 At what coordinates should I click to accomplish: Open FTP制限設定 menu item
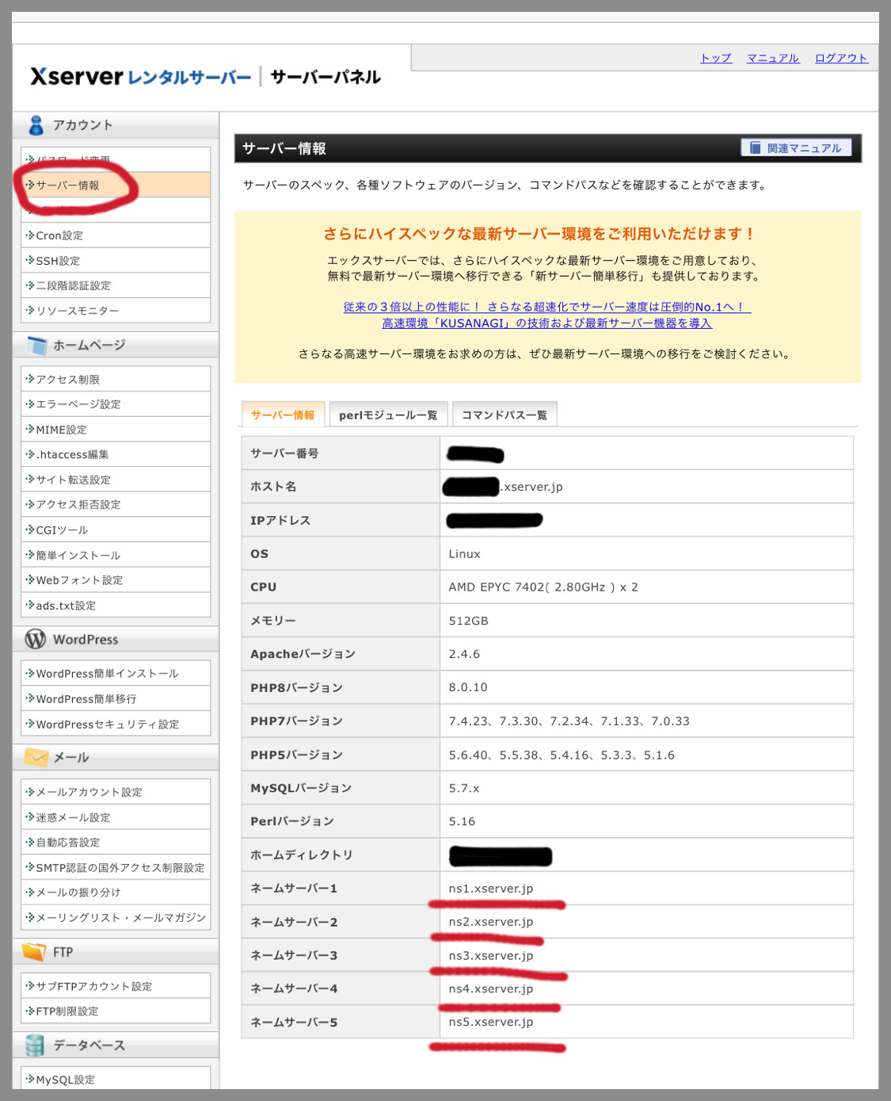coord(116,1011)
